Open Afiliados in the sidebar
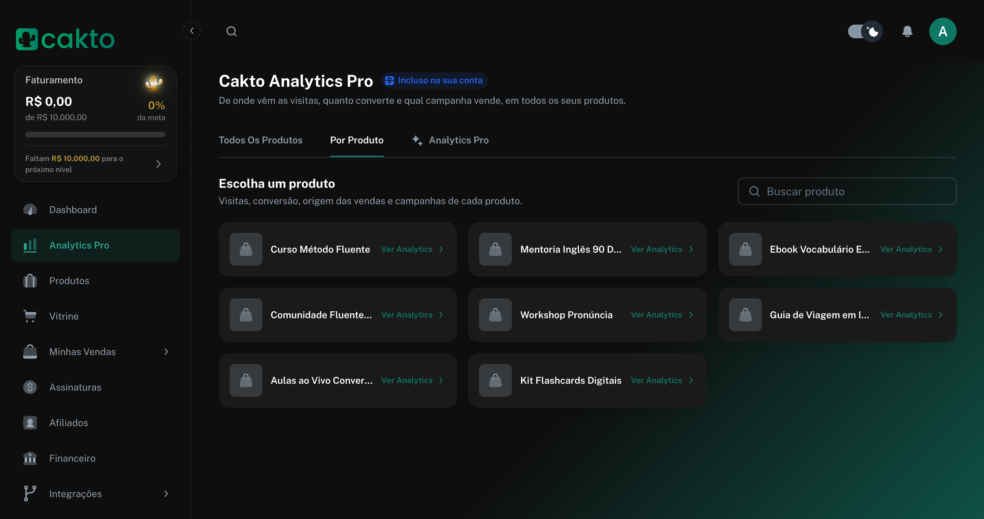 (x=95, y=422)
